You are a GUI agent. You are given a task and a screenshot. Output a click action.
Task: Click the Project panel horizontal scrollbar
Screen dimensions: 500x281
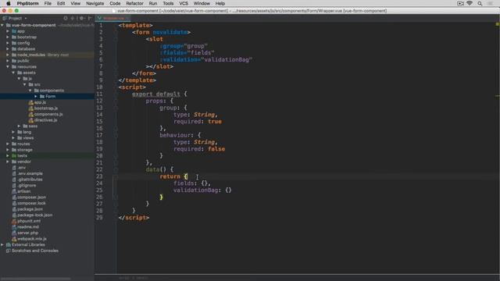pyautogui.click(x=36, y=279)
